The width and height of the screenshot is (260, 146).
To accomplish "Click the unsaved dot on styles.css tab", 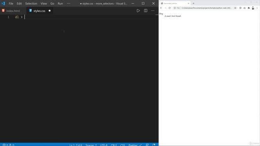I will pos(50,11).
